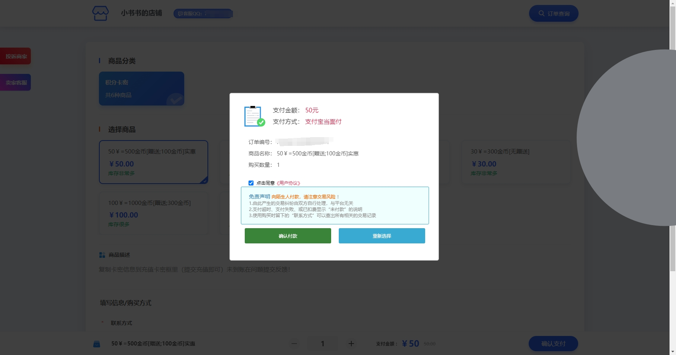This screenshot has width=676, height=355.
Task: Click the quantity input field showing 1
Action: (x=323, y=344)
